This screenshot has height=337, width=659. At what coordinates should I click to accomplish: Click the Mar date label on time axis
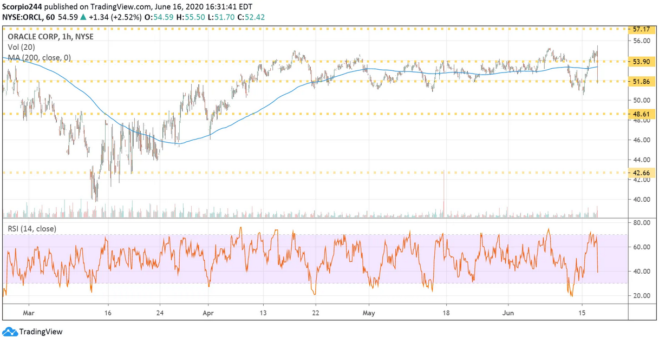(29, 313)
